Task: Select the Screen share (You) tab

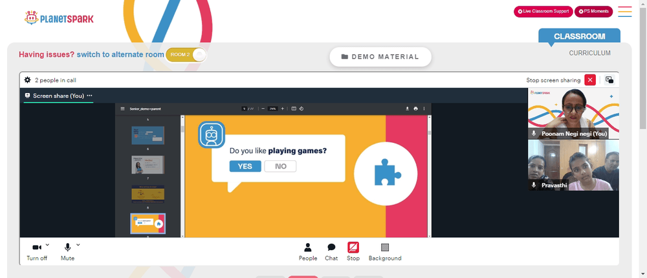Action: point(58,96)
